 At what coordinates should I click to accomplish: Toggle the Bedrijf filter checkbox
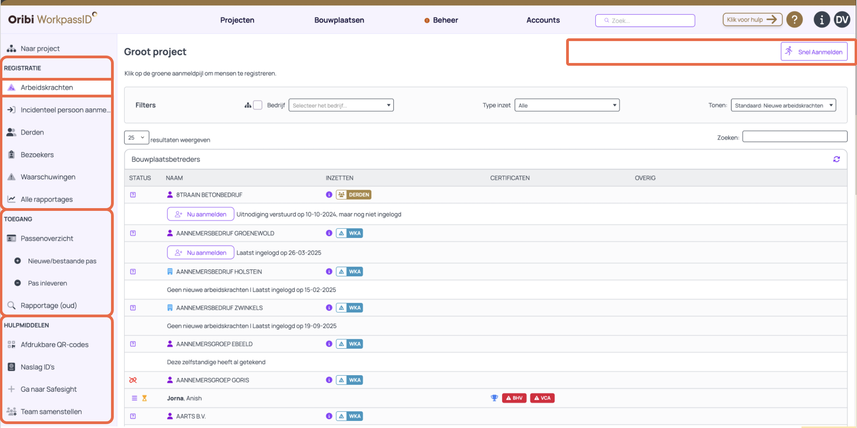(x=258, y=105)
